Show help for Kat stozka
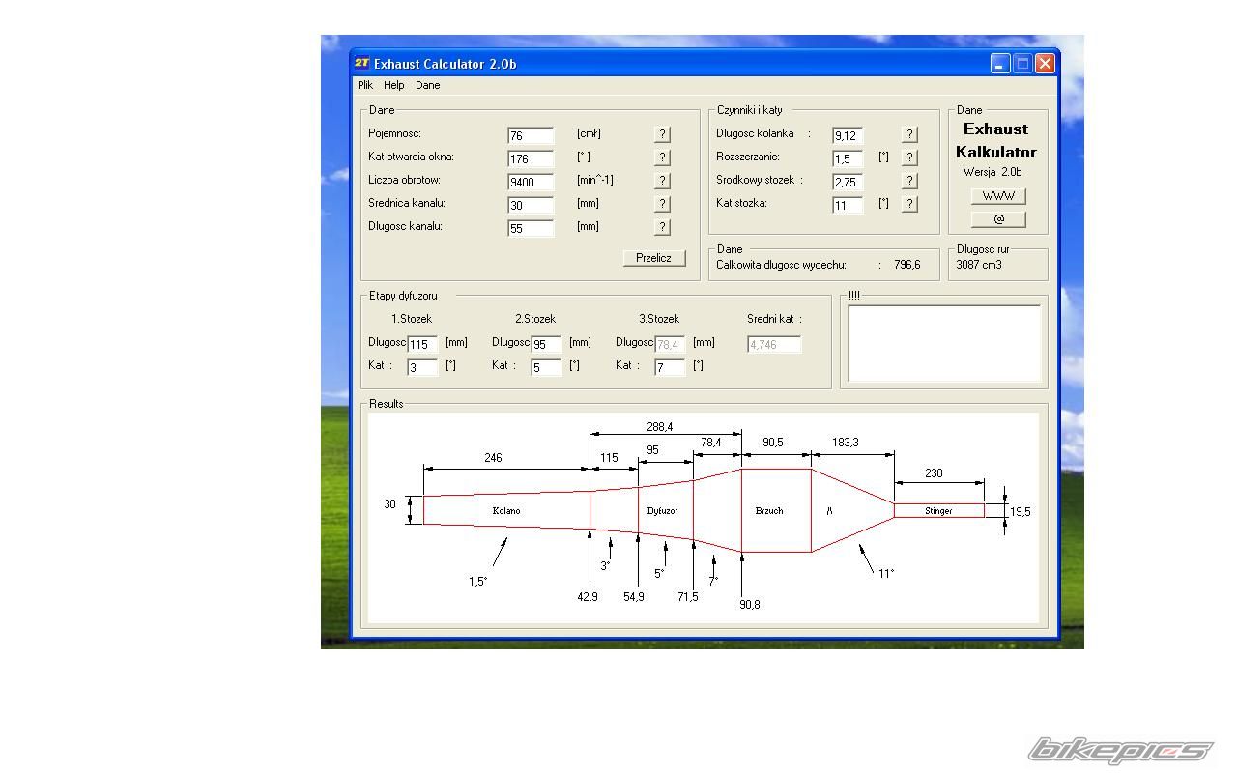Screen dimensions: 1237x773 pos(909,204)
